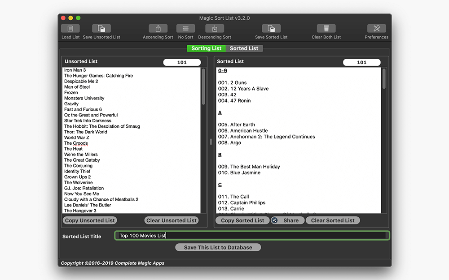Open Preferences from the toolbar
Image resolution: width=449 pixels, height=280 pixels.
[377, 28]
